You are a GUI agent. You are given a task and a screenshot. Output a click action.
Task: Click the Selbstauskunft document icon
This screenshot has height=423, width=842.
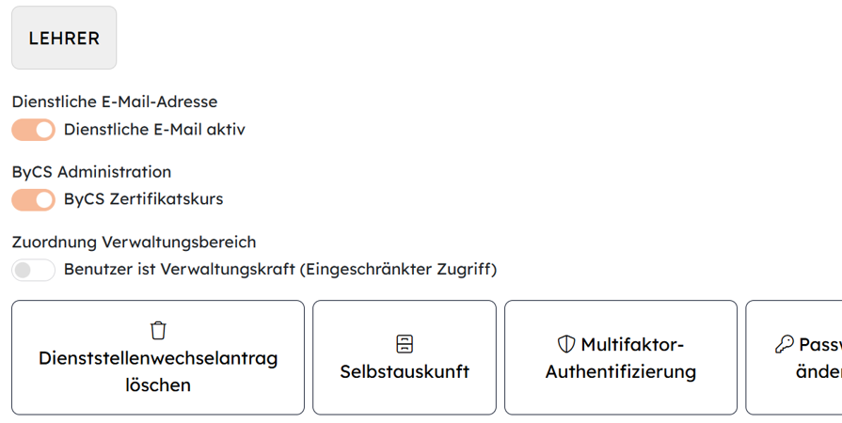tap(405, 343)
